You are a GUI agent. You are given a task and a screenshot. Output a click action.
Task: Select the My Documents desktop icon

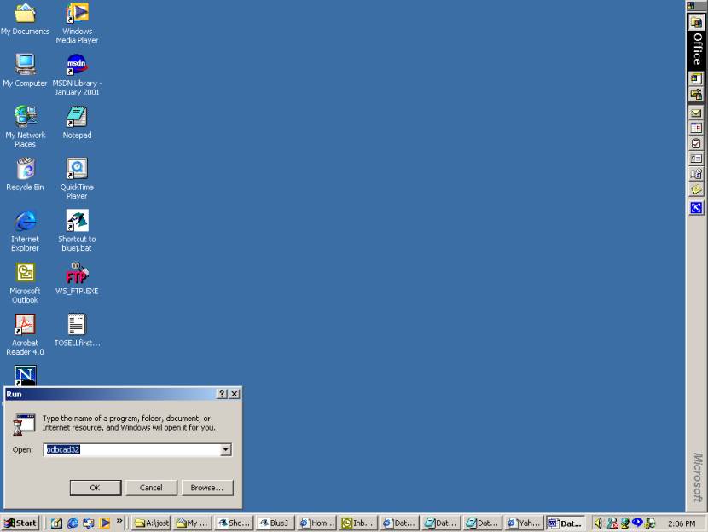25,19
